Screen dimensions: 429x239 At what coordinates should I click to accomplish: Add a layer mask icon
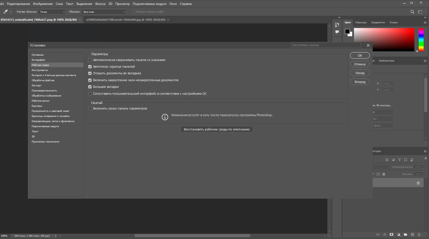click(391, 234)
